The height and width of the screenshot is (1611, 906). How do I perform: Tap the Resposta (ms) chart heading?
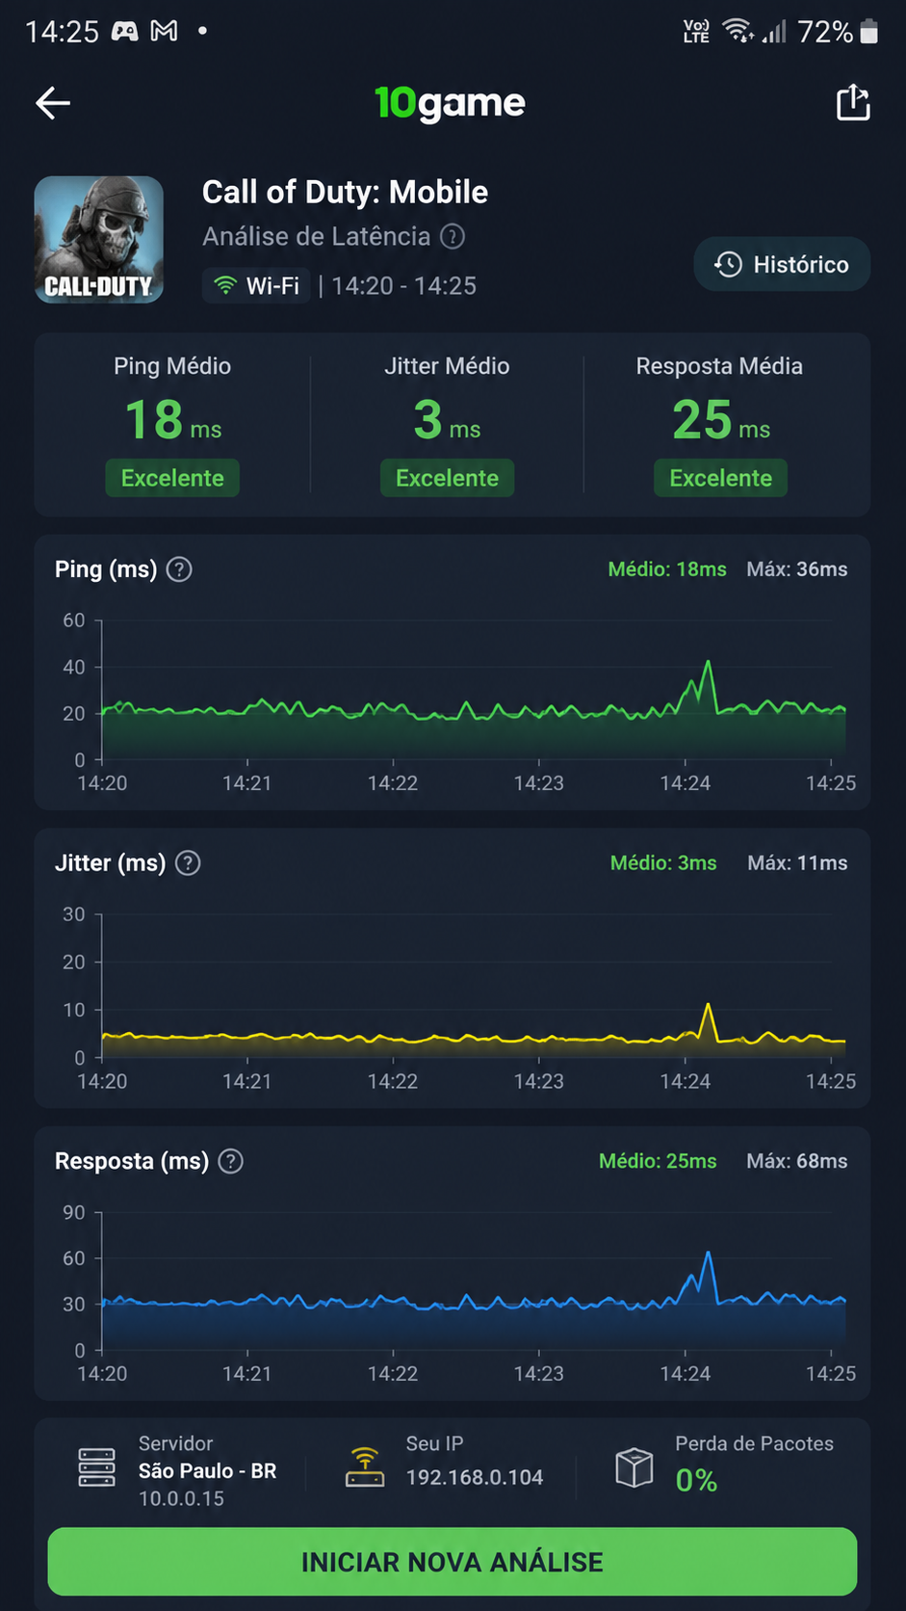[x=132, y=1161]
